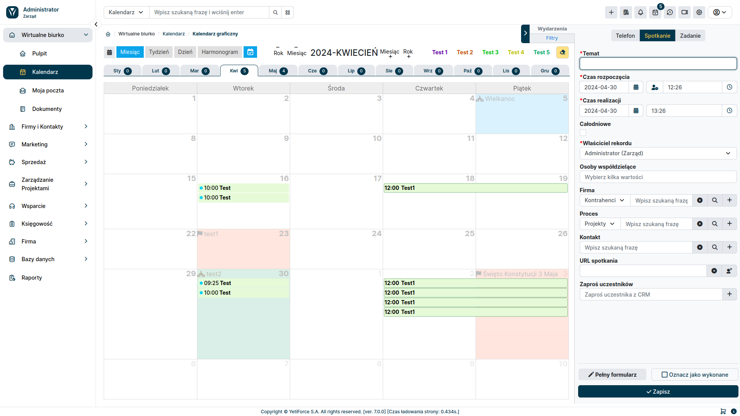Open the user profile dropdown

[720, 12]
